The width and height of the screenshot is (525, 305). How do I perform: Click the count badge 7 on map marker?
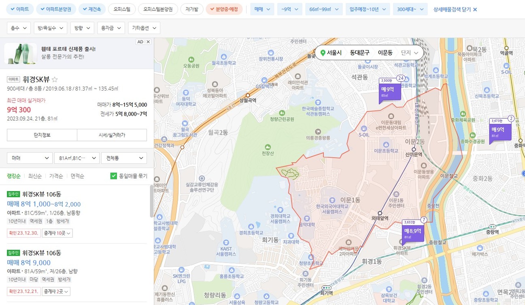click(x=424, y=220)
